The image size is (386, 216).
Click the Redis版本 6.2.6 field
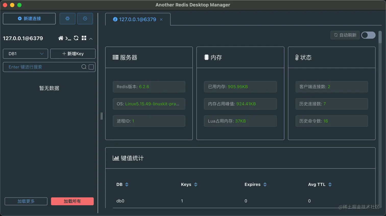(x=149, y=87)
